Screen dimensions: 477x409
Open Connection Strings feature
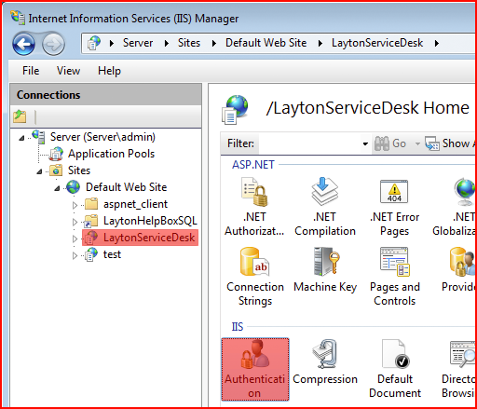[x=255, y=277]
